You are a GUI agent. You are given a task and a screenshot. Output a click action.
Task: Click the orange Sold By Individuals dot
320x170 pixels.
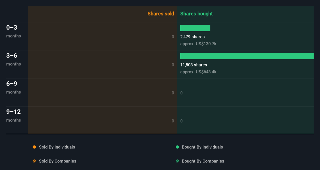point(34,147)
